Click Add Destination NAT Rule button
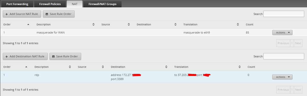Viewport: 307px width, 96px height. click(25, 56)
